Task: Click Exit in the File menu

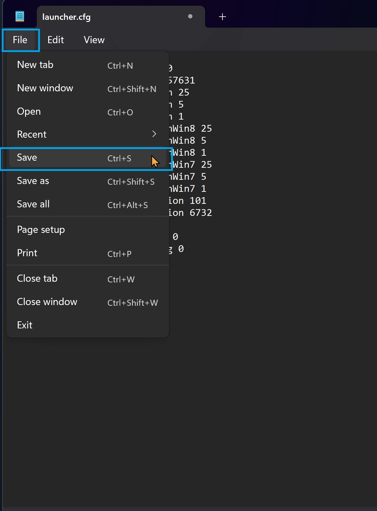Action: click(x=25, y=325)
